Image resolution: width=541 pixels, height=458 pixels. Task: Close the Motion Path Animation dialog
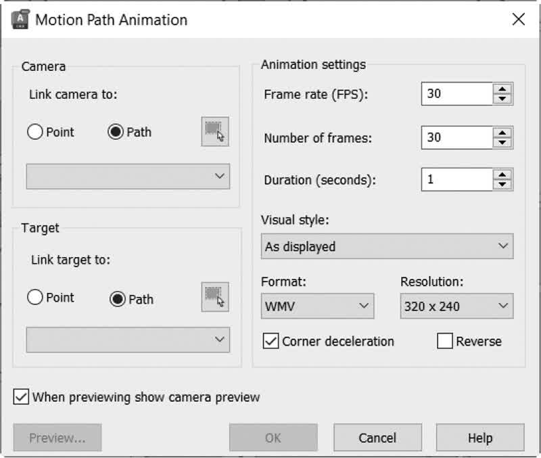click(x=519, y=20)
